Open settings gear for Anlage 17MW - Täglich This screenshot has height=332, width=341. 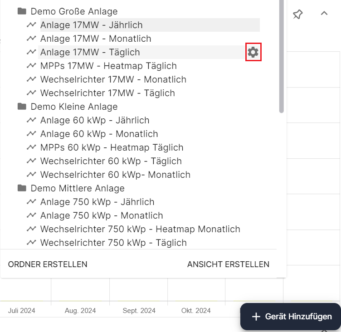click(x=253, y=53)
